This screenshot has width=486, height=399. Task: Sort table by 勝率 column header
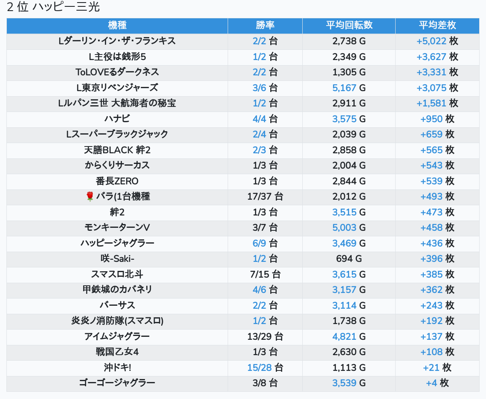point(265,26)
